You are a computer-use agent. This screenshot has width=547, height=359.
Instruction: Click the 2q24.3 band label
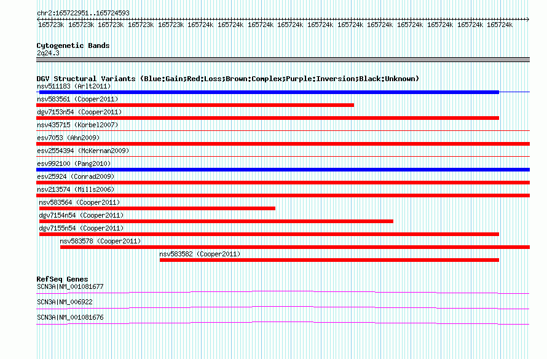48,53
